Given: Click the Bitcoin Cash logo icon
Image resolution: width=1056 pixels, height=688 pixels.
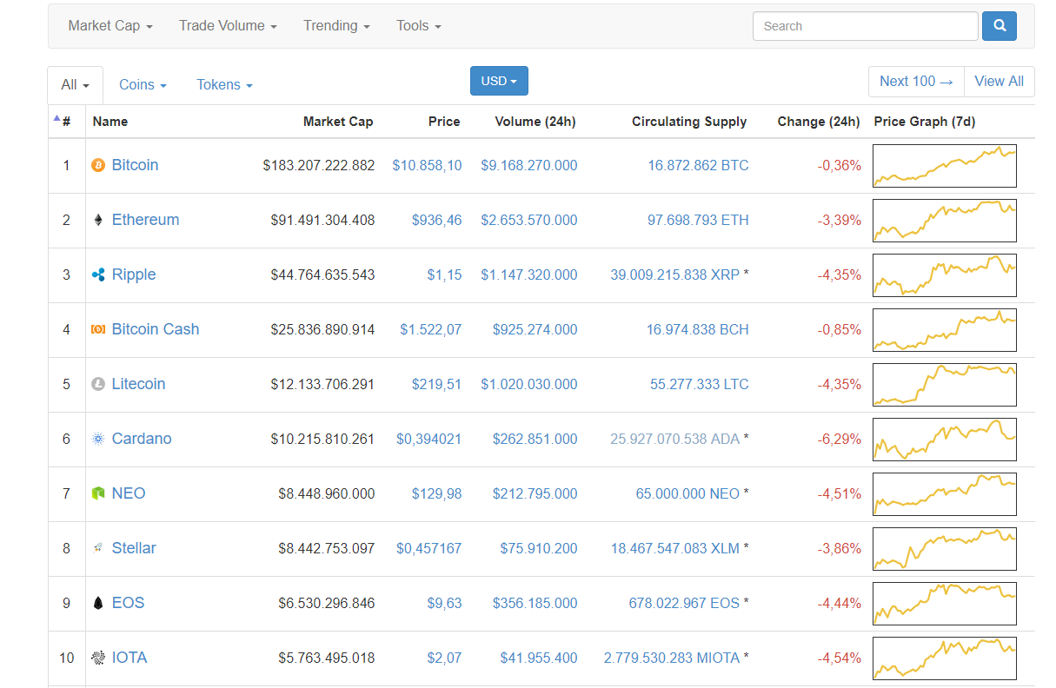Looking at the screenshot, I should [x=98, y=329].
